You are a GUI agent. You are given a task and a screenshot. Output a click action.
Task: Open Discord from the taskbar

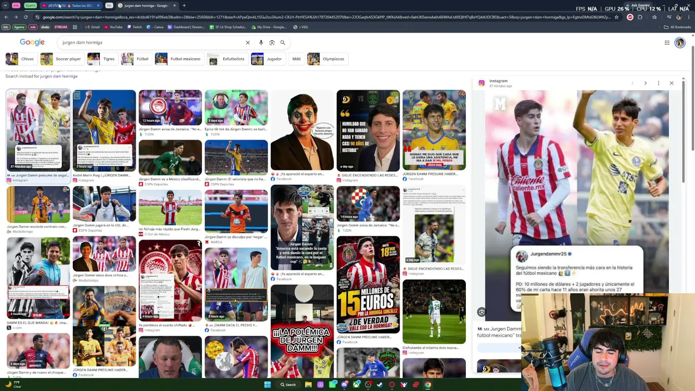pos(344,384)
